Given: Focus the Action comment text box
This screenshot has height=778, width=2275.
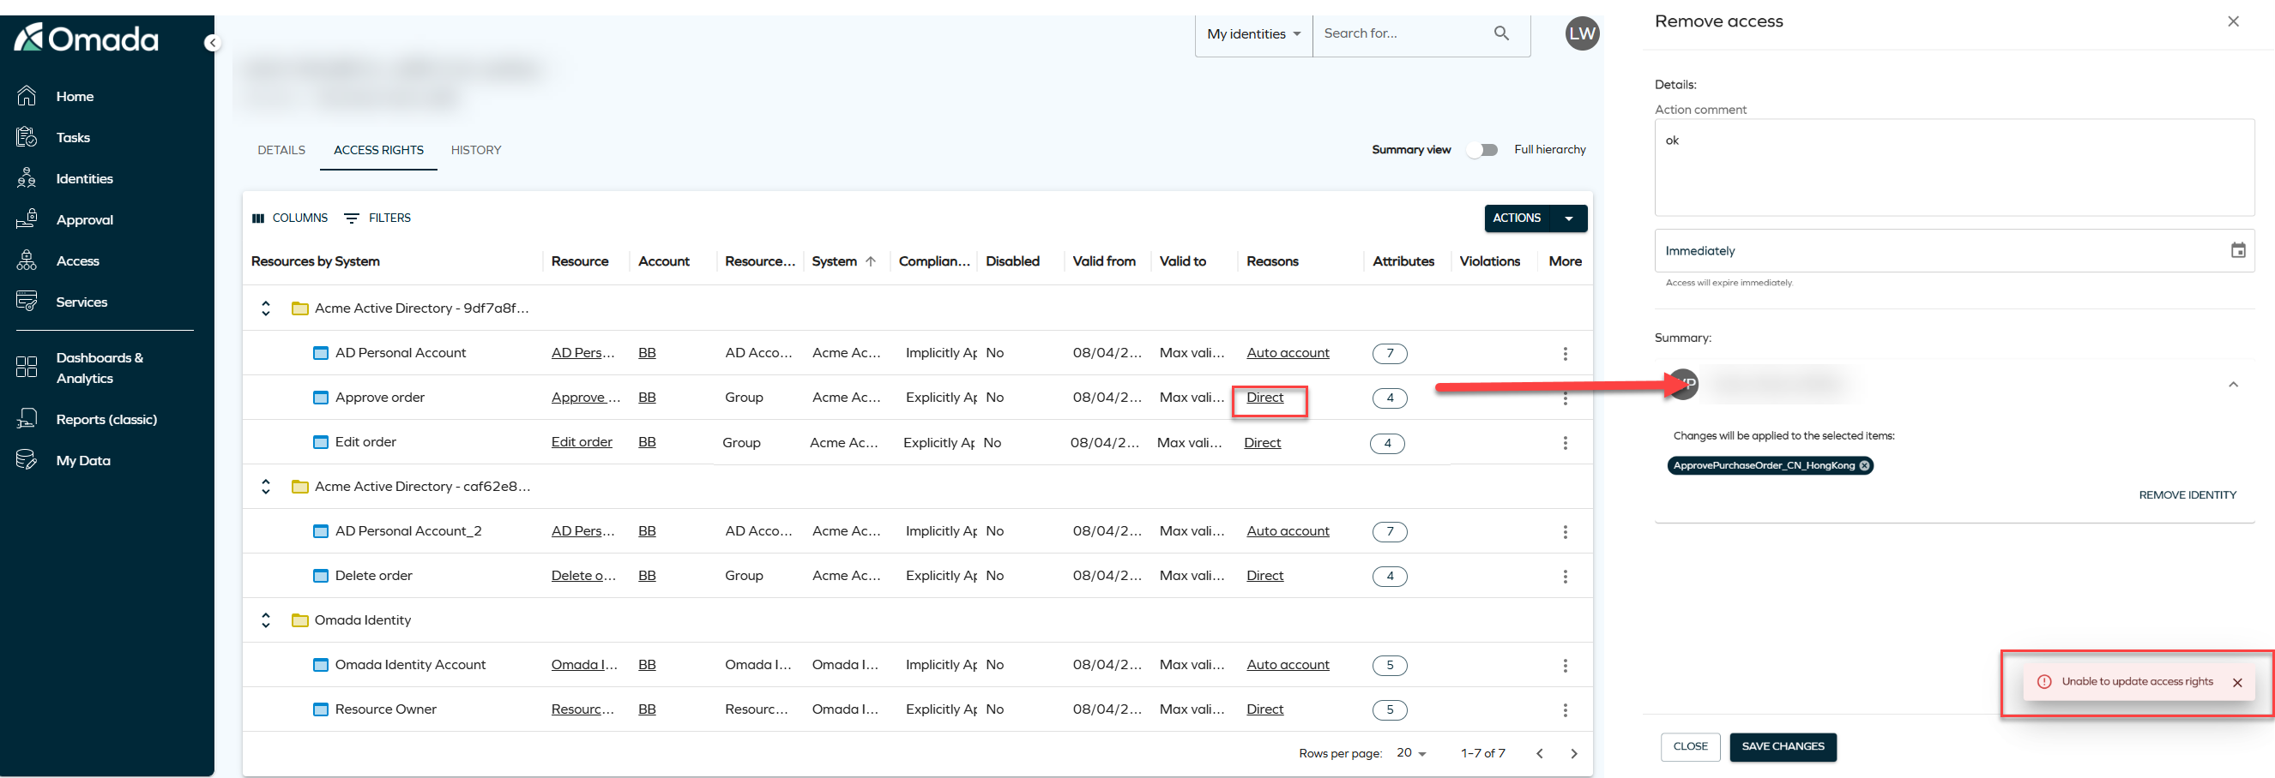Looking at the screenshot, I should (1953, 168).
